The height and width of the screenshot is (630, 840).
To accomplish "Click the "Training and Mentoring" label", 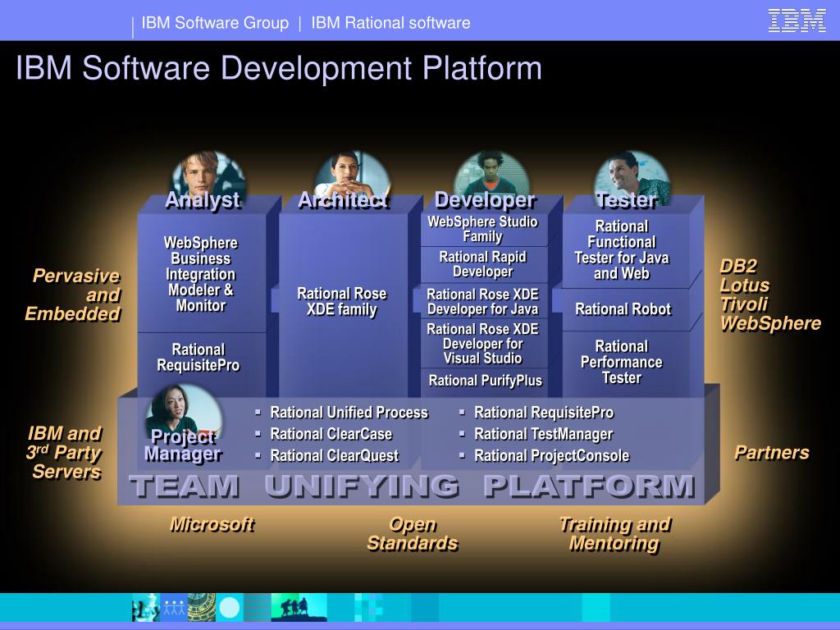I will tap(615, 533).
